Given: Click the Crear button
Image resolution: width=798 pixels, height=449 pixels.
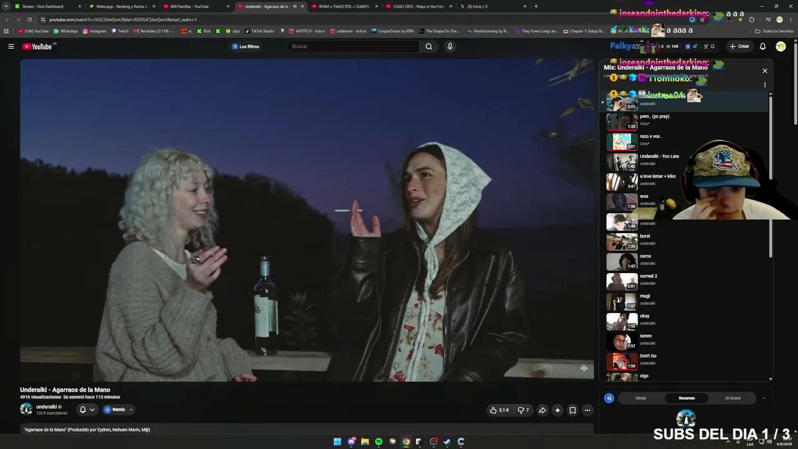Looking at the screenshot, I should point(739,46).
